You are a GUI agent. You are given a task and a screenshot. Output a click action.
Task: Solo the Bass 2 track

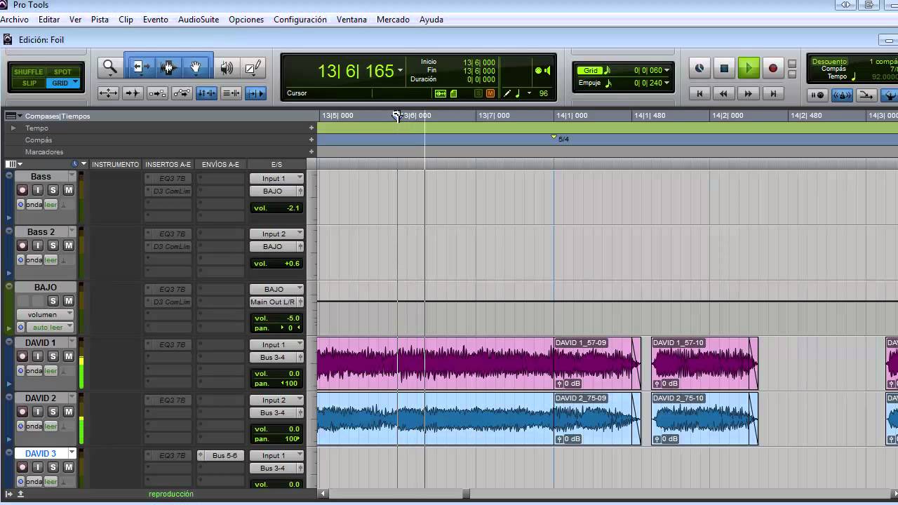53,245
